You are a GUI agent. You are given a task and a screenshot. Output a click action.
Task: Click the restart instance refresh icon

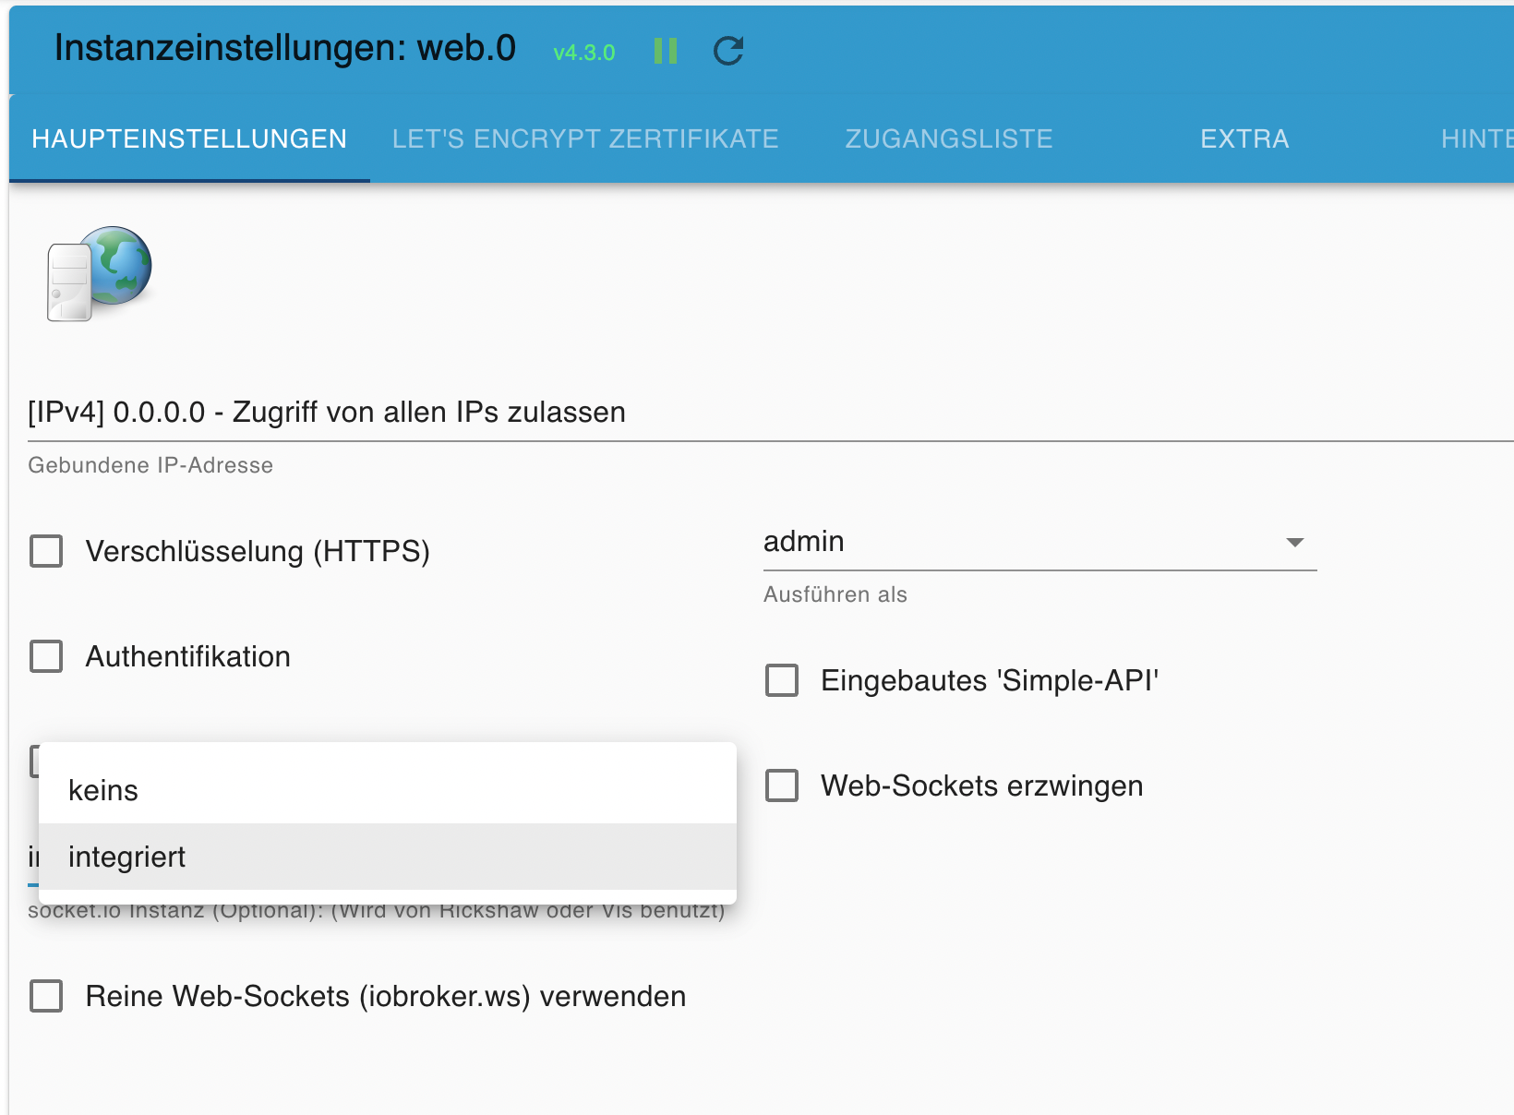(728, 51)
